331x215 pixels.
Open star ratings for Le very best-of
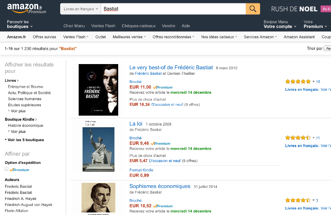pos(298,81)
